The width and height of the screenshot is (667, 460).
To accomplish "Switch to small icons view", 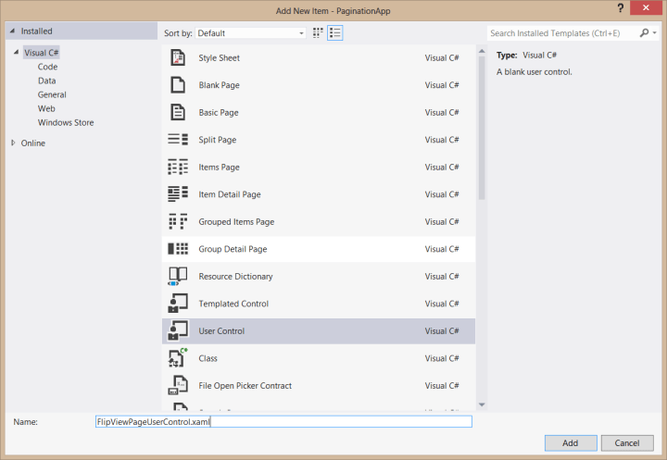I will coord(319,32).
